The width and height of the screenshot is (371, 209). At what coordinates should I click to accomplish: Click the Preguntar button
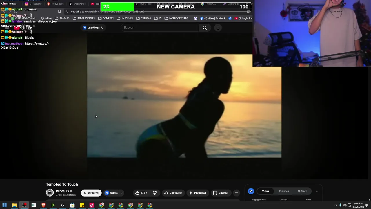(197, 193)
